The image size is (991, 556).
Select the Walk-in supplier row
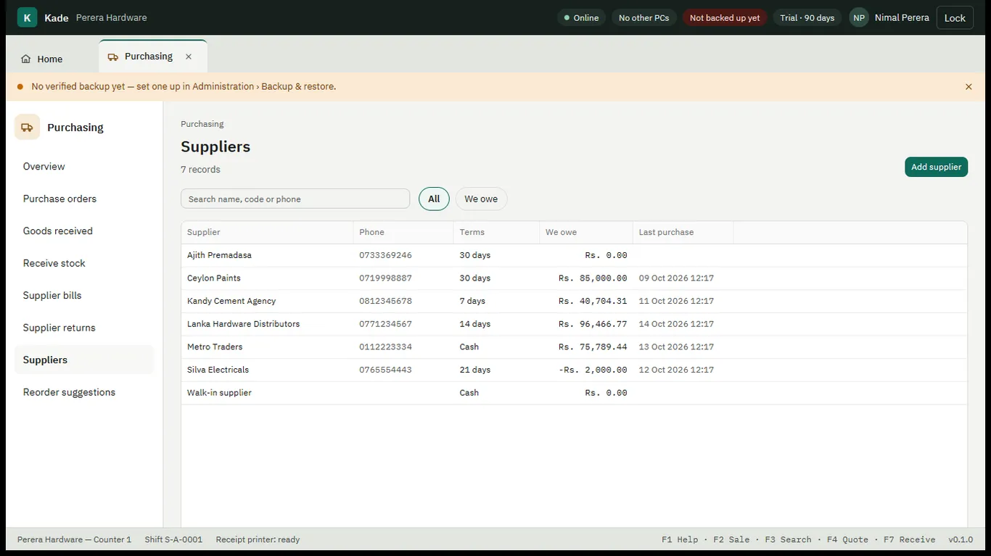click(574, 393)
